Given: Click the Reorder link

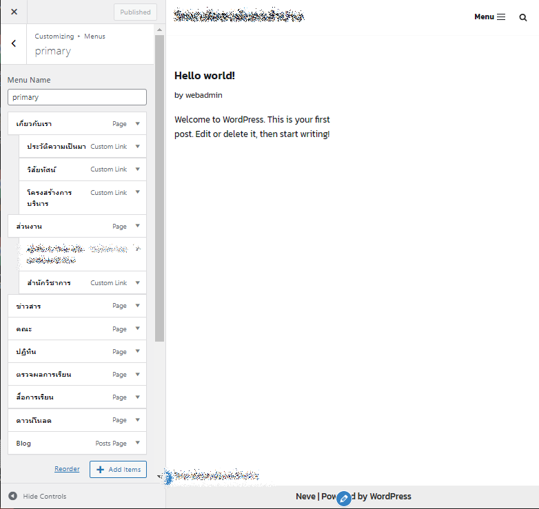Looking at the screenshot, I should pyautogui.click(x=67, y=469).
